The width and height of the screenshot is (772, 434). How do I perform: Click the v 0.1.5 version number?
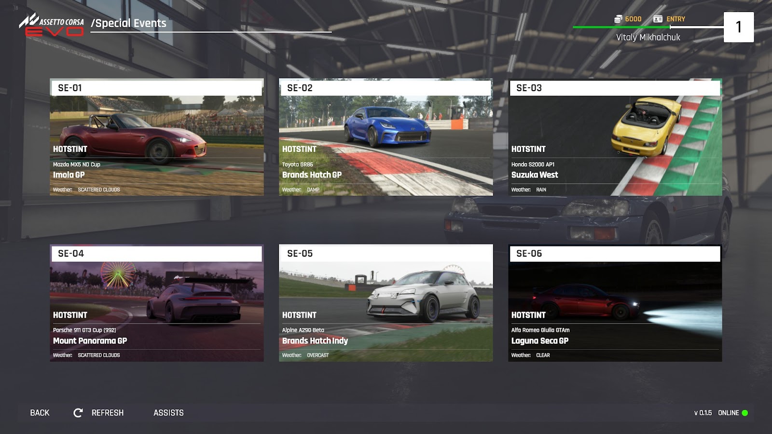pyautogui.click(x=703, y=413)
